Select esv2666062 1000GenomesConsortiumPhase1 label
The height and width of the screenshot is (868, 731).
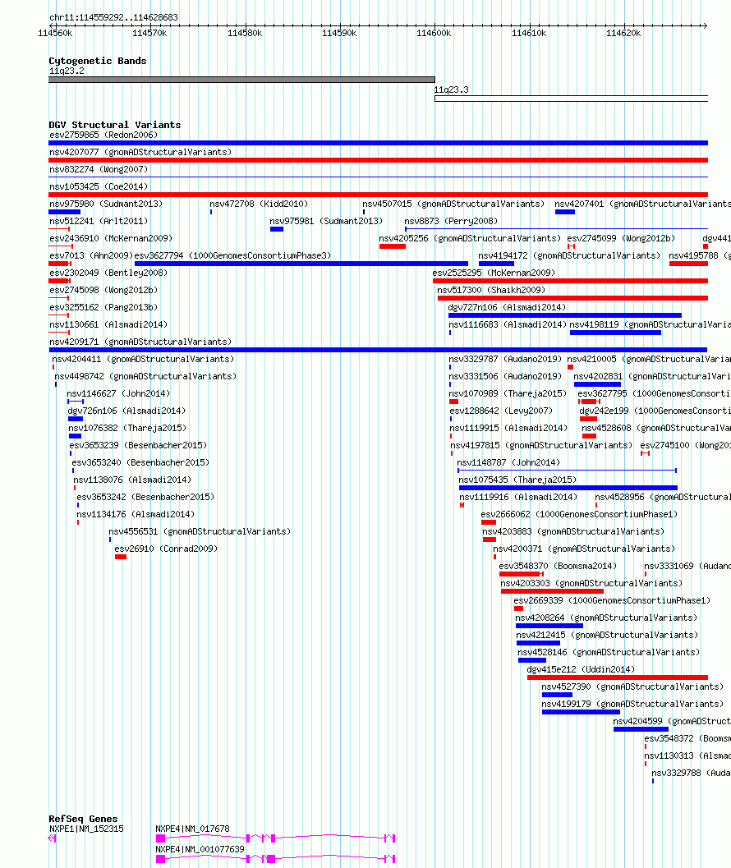coord(579,513)
